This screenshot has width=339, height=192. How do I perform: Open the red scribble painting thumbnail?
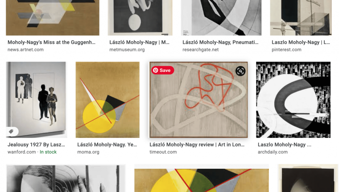(x=198, y=100)
